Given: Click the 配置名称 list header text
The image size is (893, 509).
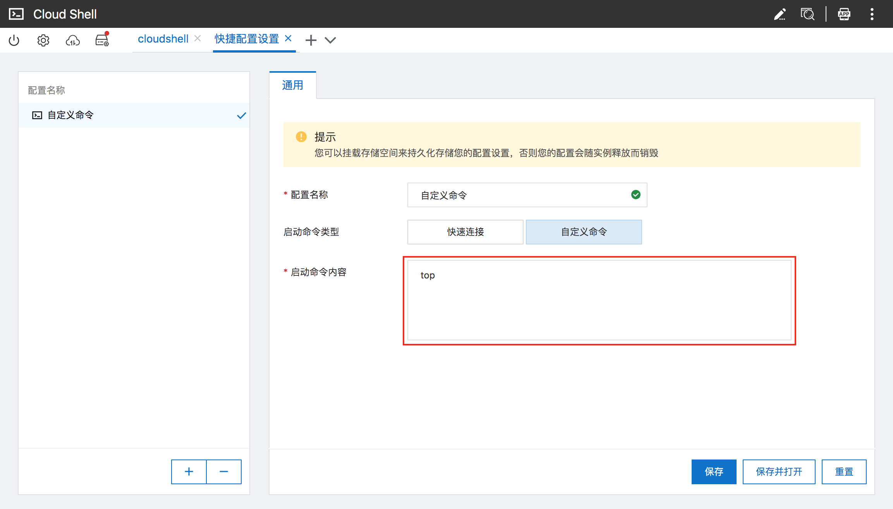Looking at the screenshot, I should click(x=46, y=90).
